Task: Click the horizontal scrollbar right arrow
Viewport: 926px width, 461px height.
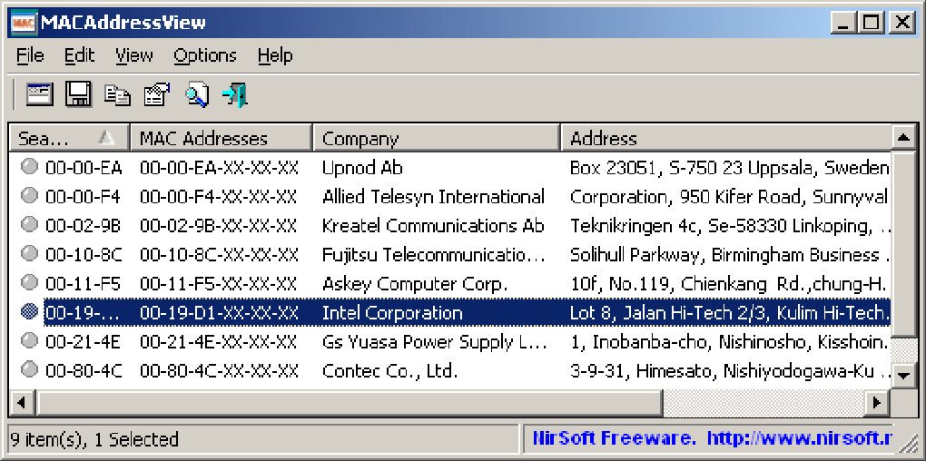Action: [x=878, y=403]
